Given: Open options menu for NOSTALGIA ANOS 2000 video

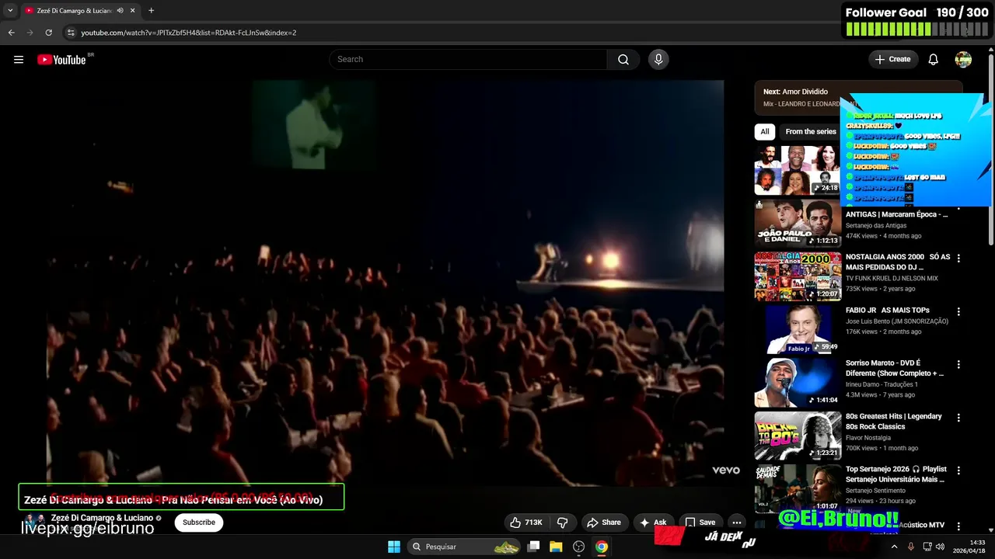Looking at the screenshot, I should tap(958, 258).
